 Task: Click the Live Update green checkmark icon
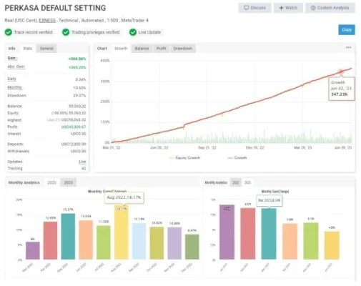[x=133, y=32]
